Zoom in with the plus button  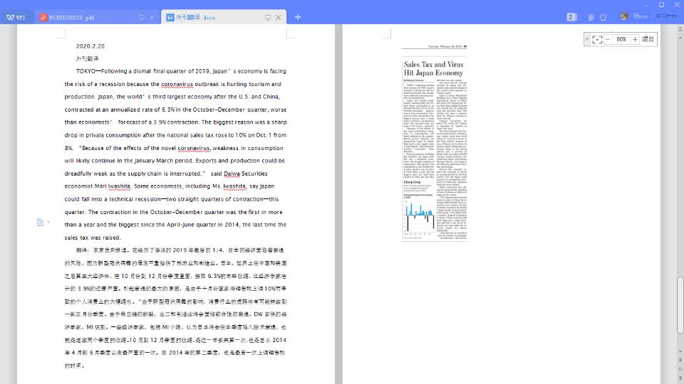[635, 39]
